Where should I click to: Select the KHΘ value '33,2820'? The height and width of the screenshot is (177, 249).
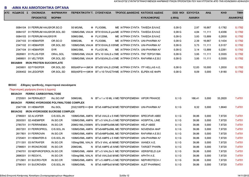click(x=222, y=98)
